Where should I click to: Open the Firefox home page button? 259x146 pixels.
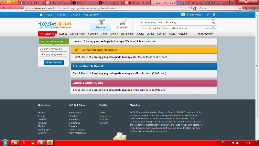coord(246,8)
